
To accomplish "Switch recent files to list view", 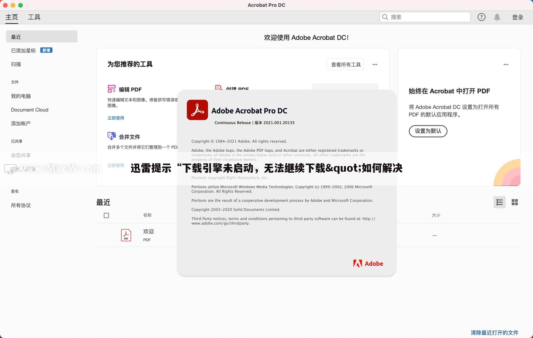I will tap(499, 202).
